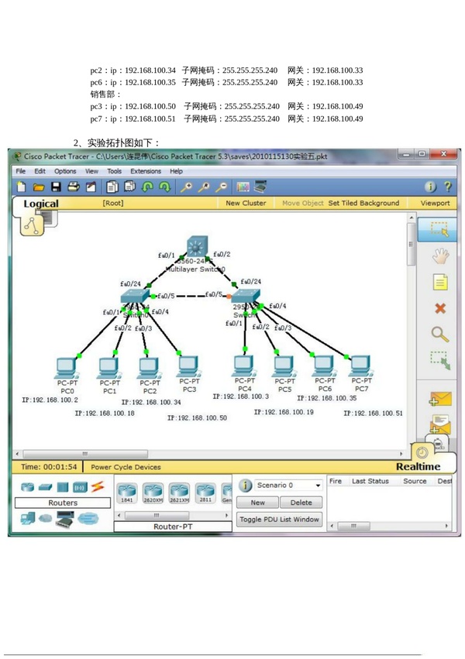465x659 pixels.
Task: Click Power Cycle Devices
Action: 126,467
